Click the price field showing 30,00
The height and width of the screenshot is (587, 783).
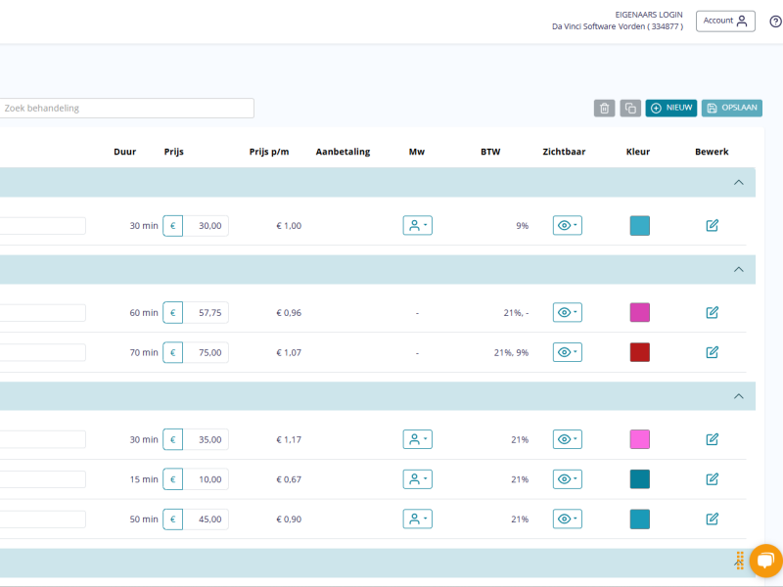tap(206, 226)
